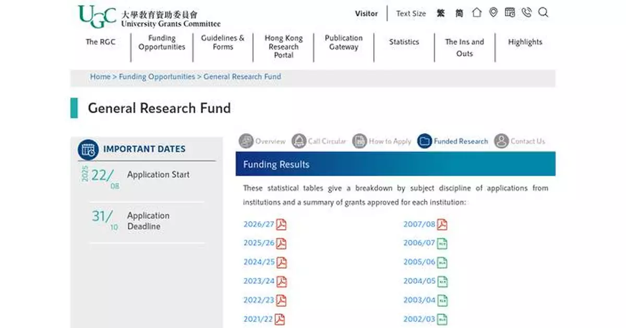Open 2004/05 funding results link
The height and width of the screenshot is (328, 626).
tap(419, 282)
